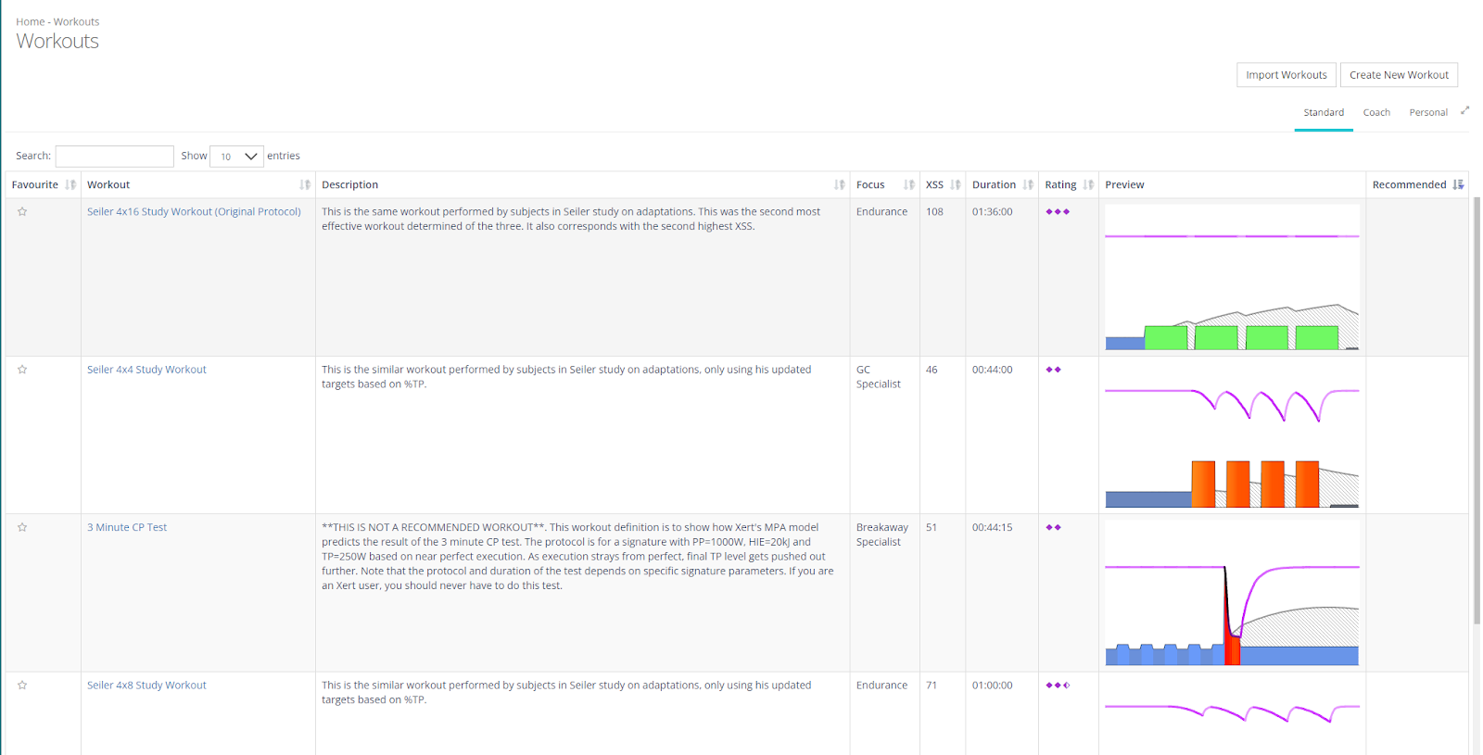Click the rating diamonds for Seiler 4x8 workout
This screenshot has height=755, width=1483.
pos(1058,686)
